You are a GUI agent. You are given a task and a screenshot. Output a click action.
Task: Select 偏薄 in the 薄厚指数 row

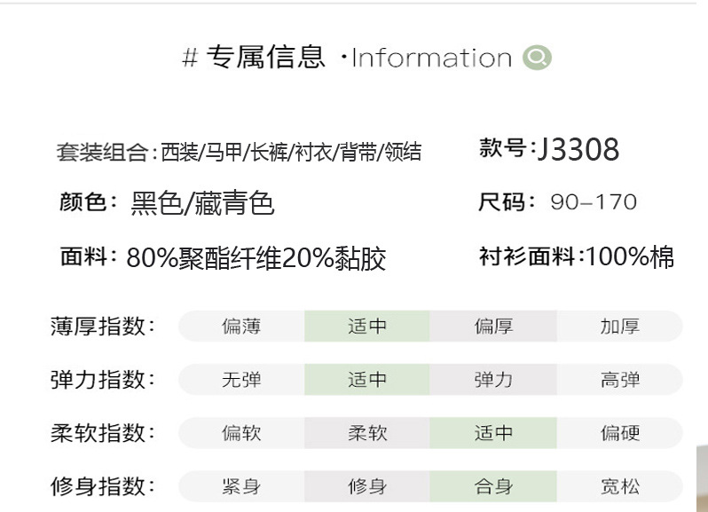241,327
